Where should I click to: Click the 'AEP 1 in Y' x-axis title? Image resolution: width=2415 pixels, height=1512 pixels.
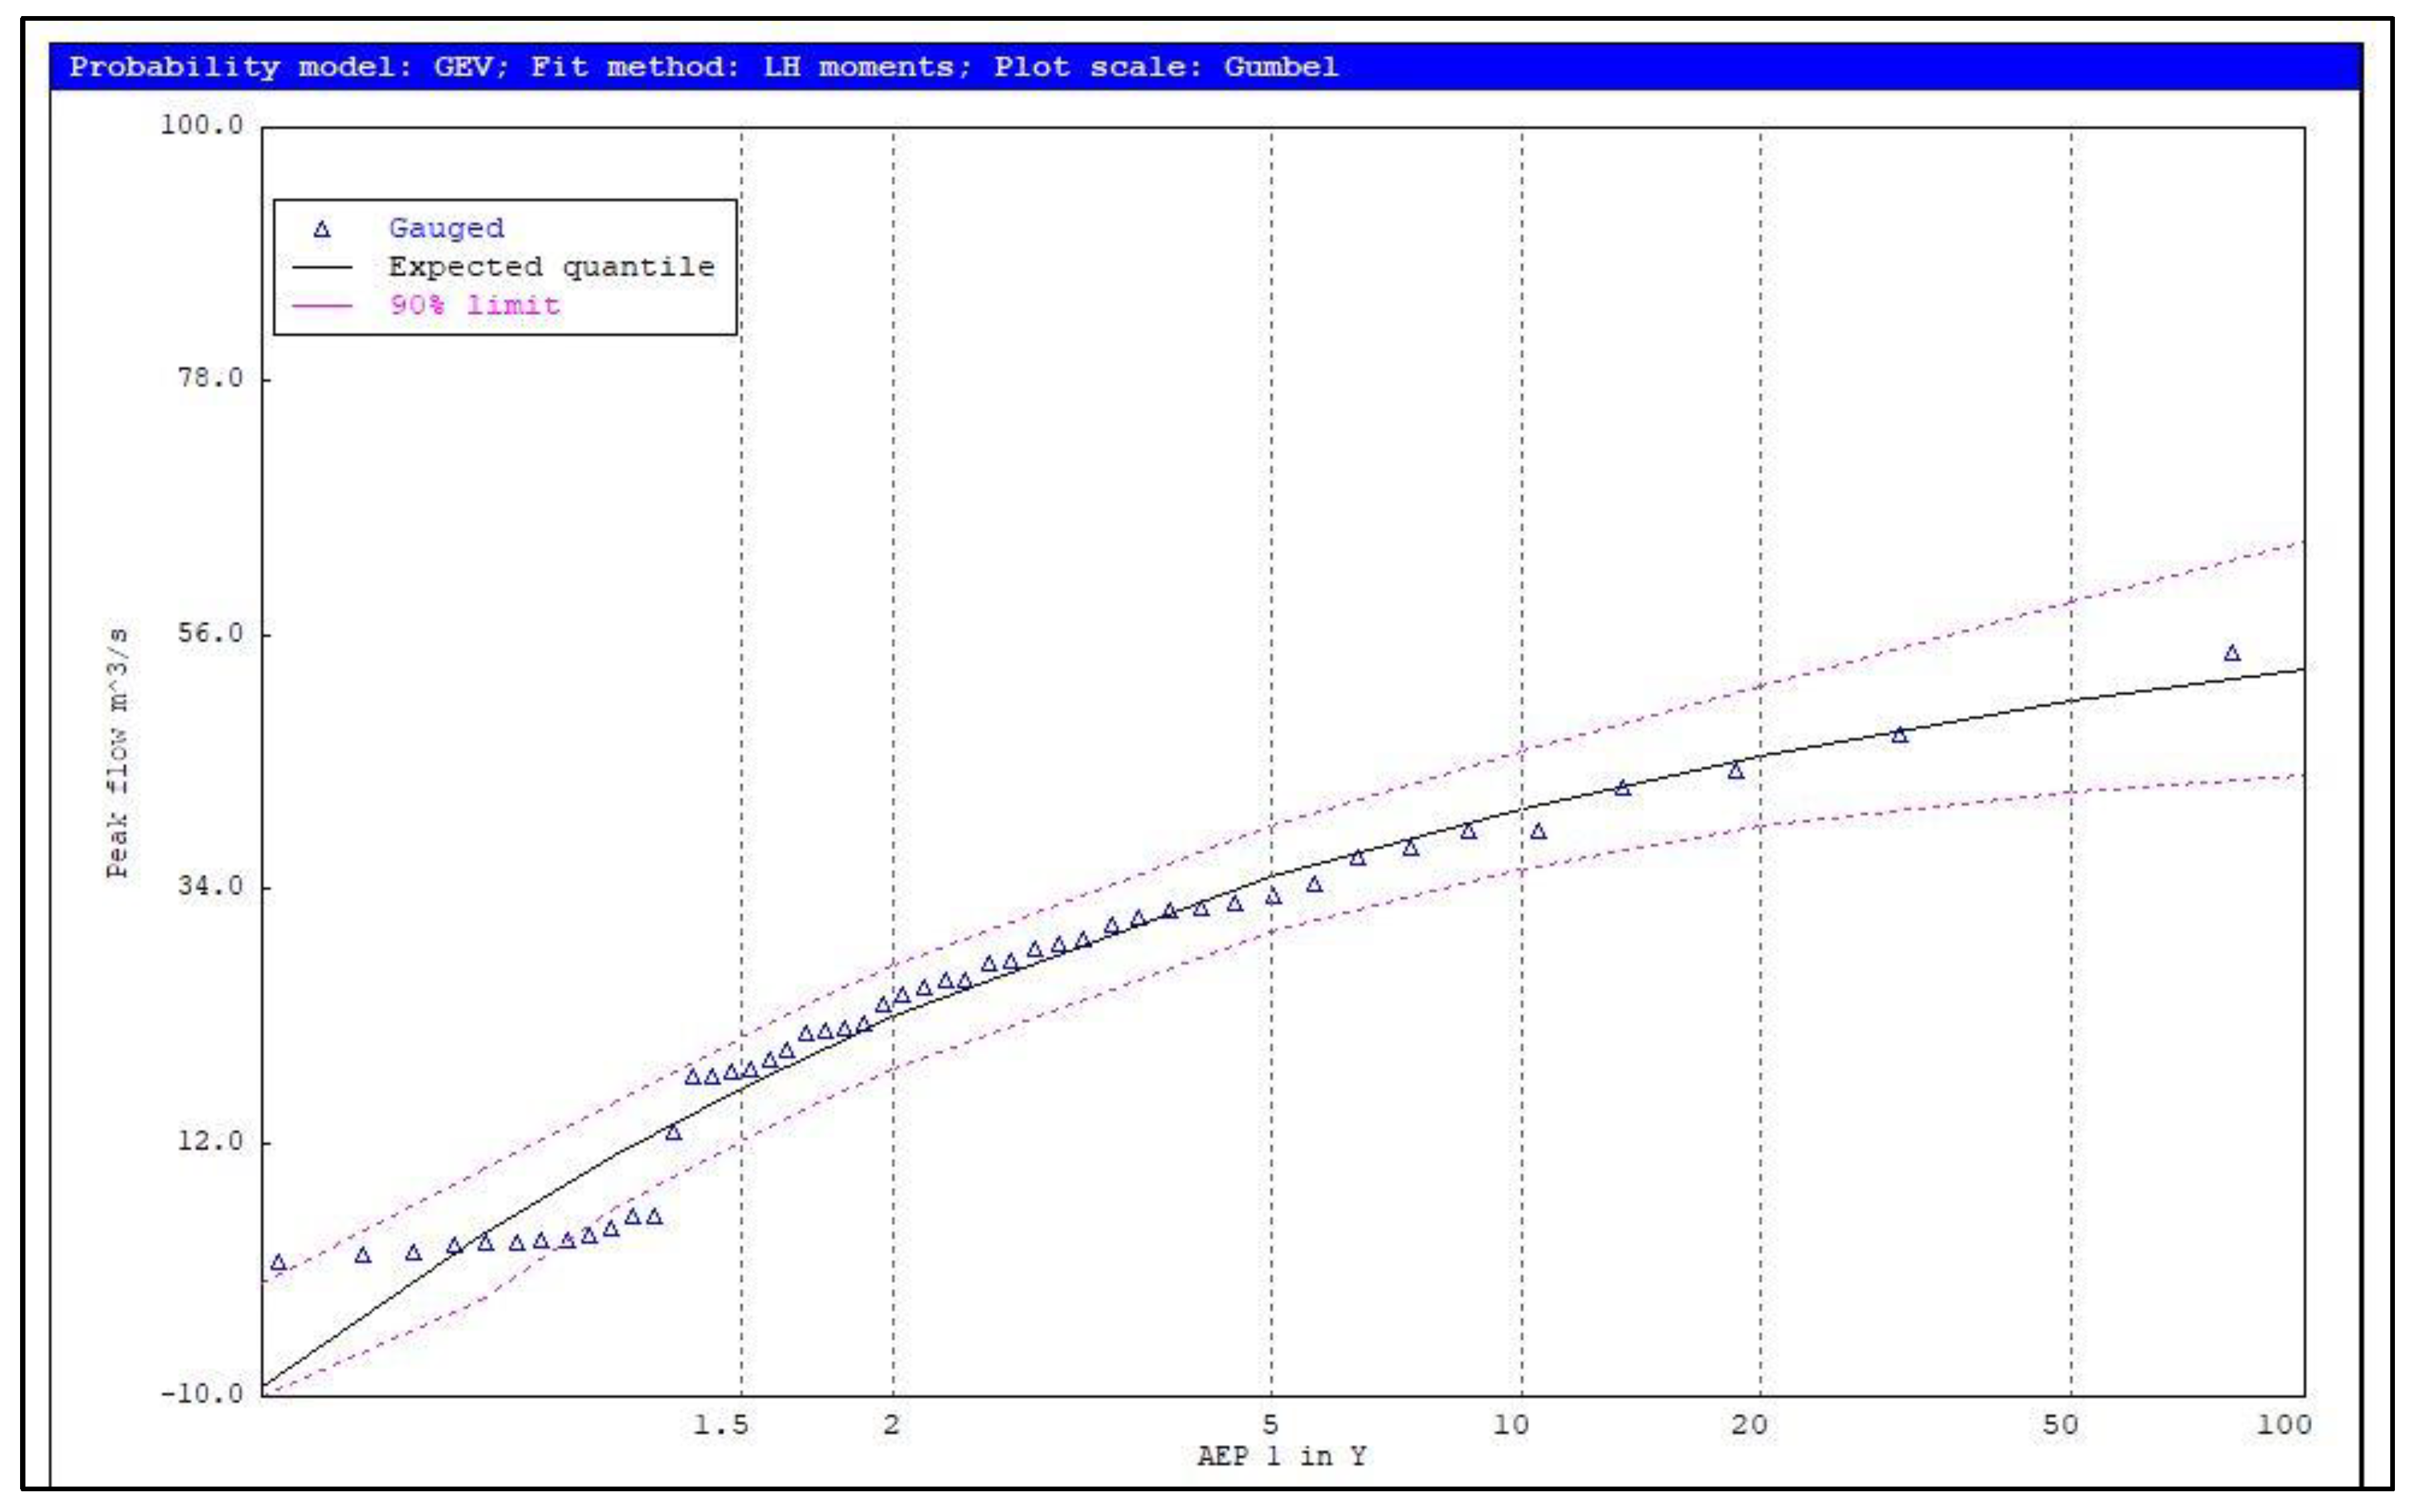coord(1281,1456)
